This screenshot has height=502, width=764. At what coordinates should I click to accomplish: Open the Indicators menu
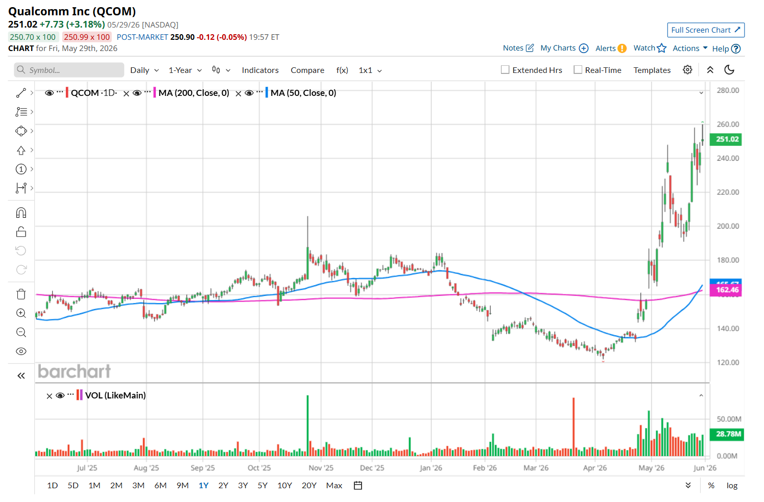(260, 70)
